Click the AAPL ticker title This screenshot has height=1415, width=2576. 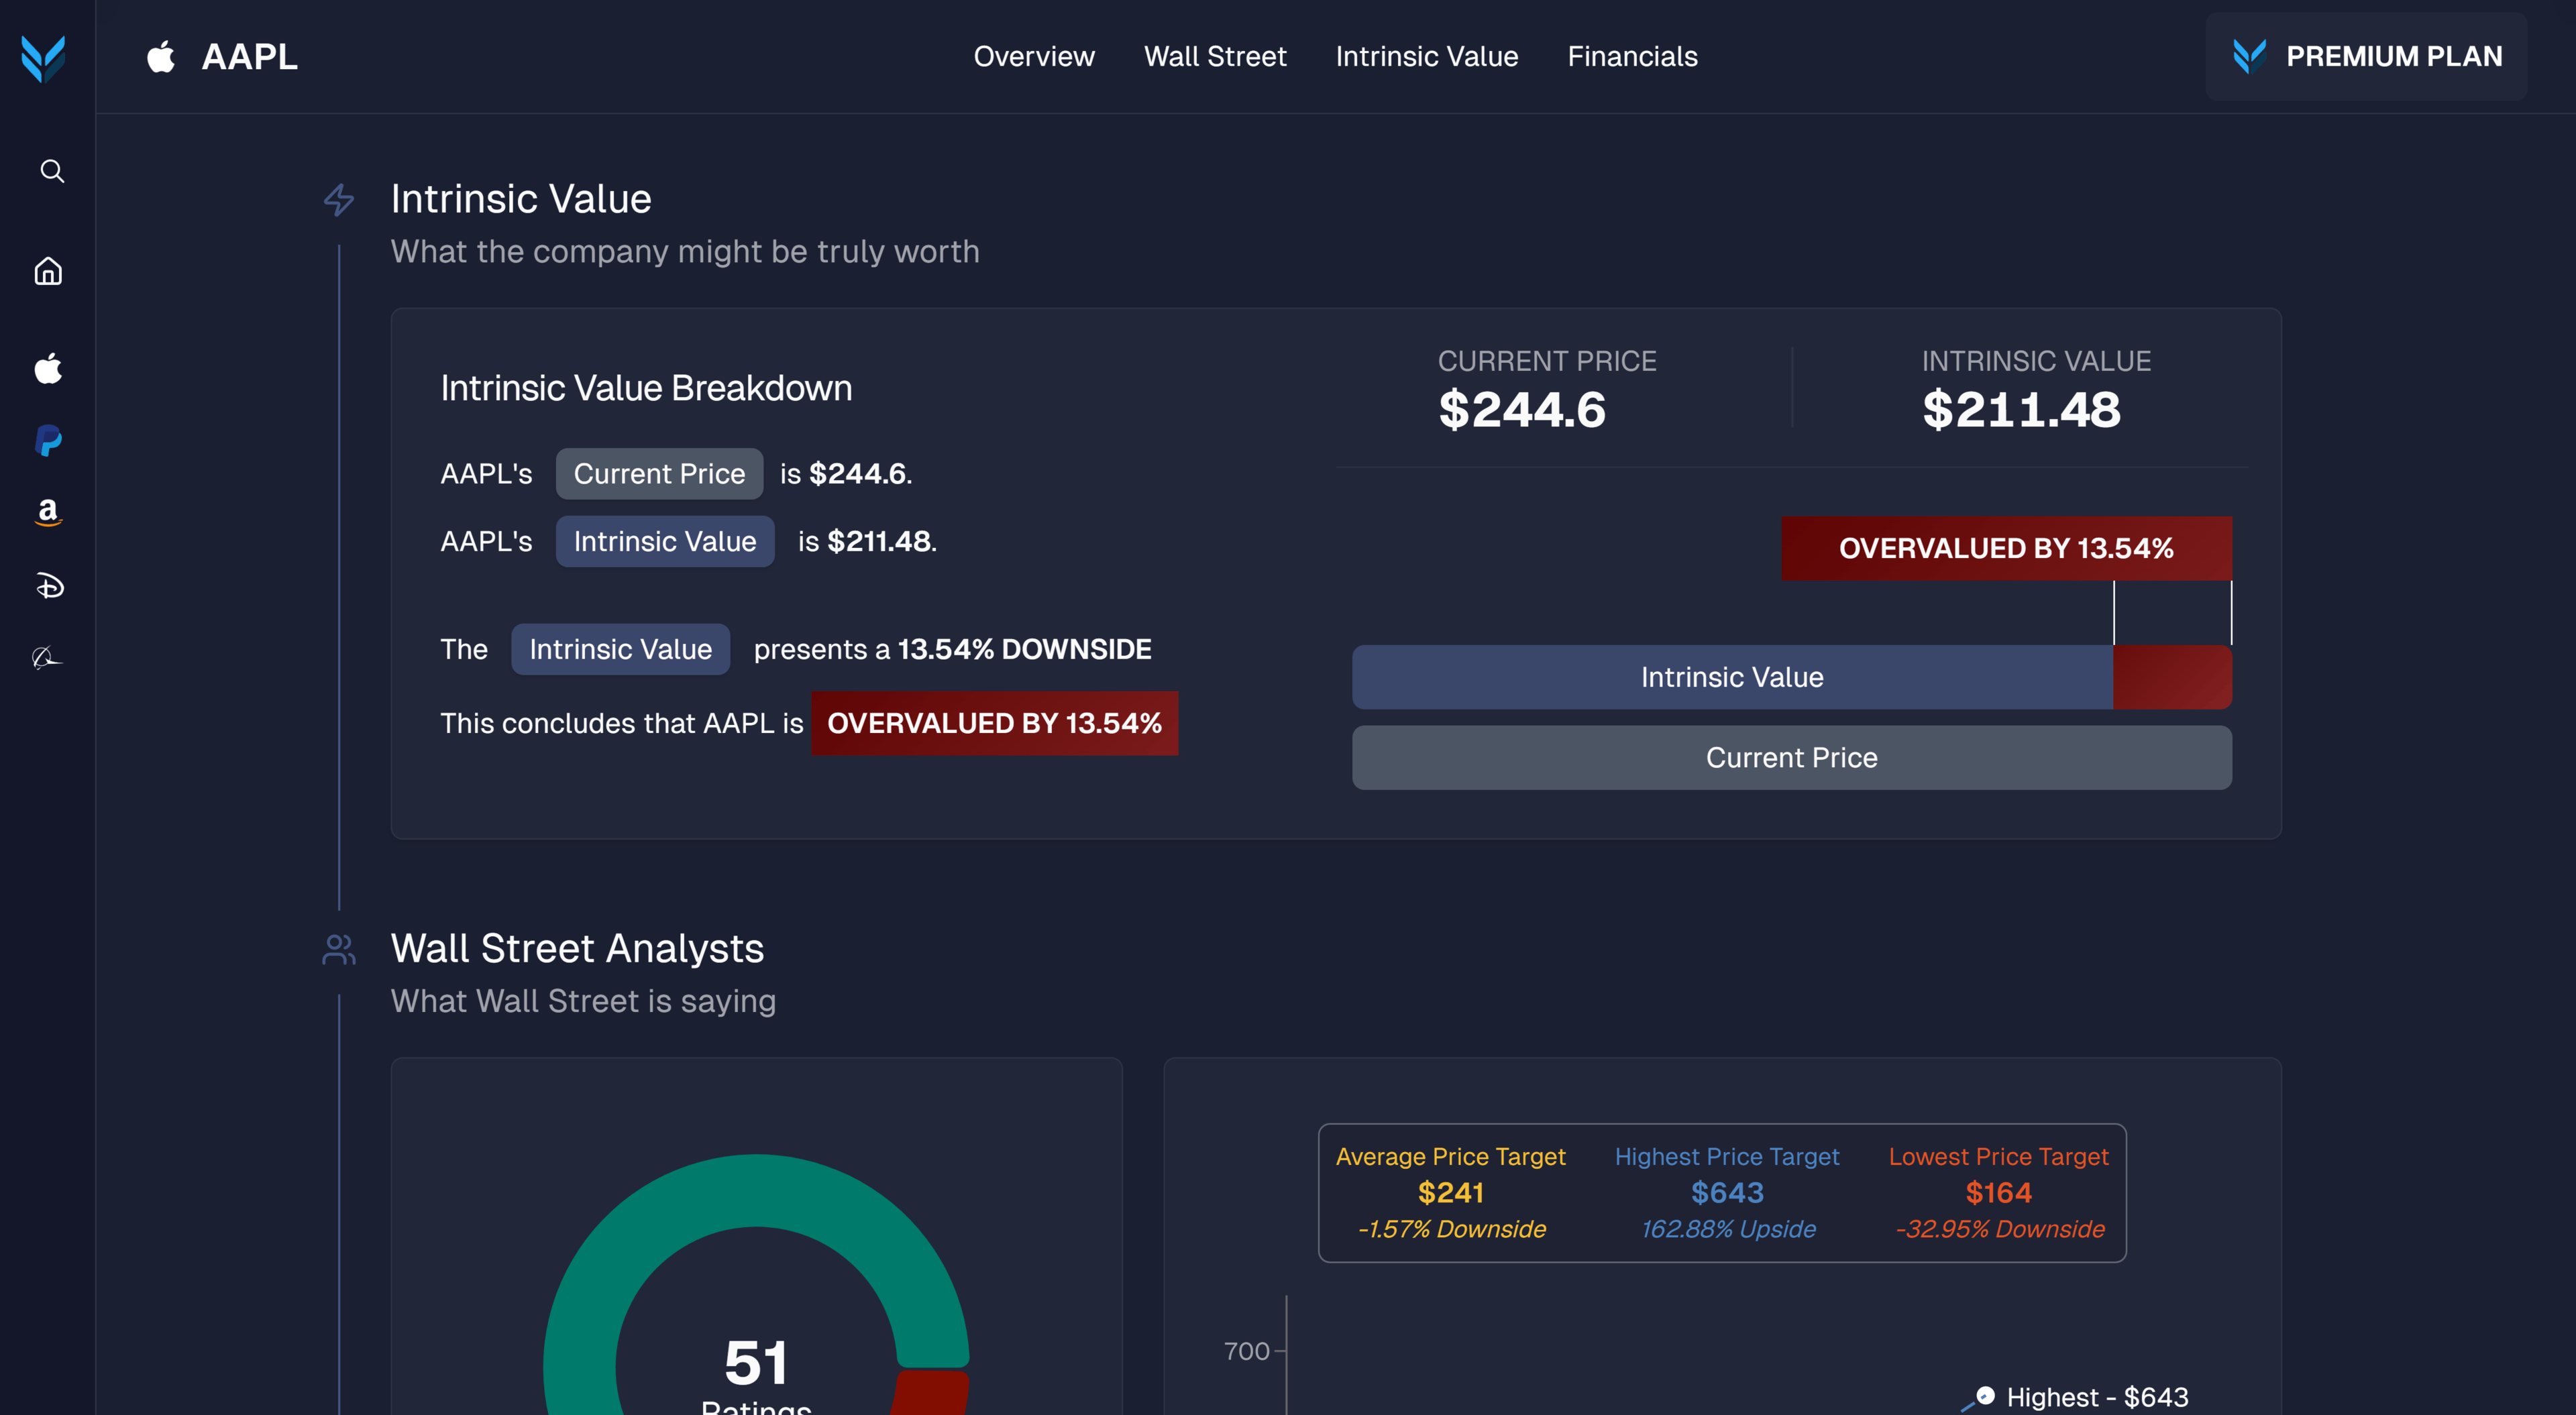coord(250,56)
